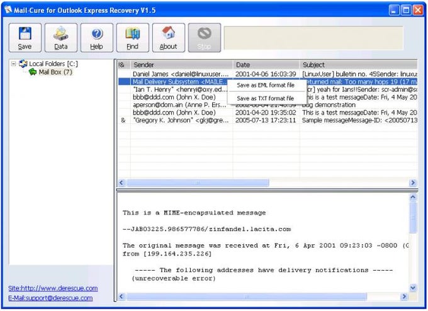
Task: Open the About toolbar button
Action: point(169,38)
